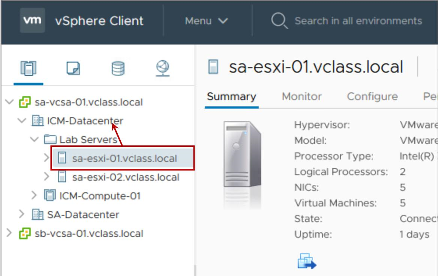Switch to the Summary tab
Screen dimensions: 438x276
[x=231, y=97]
